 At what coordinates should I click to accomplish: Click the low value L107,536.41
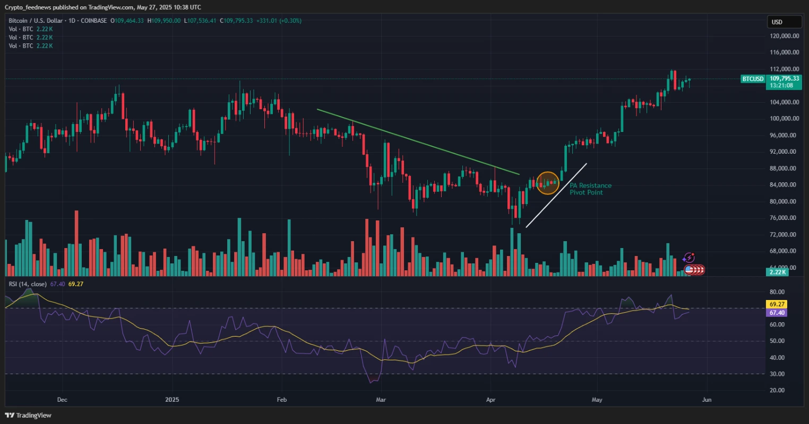point(200,21)
